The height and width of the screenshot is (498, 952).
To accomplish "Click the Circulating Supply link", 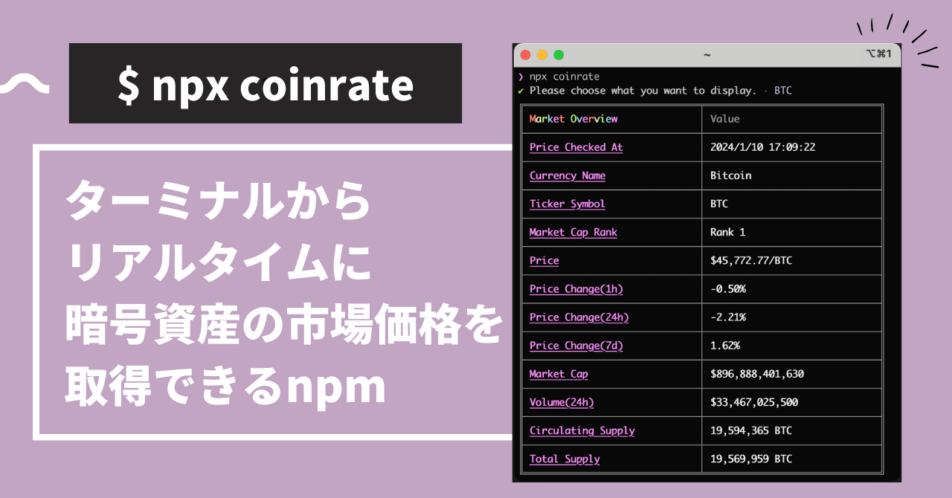I will [x=582, y=430].
